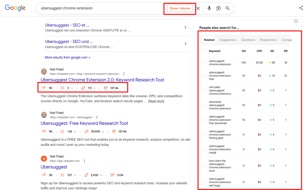The height and width of the screenshot is (190, 306).
Task: Check 'neil patel ubersuggest chrome extension' checkbox
Action: 205,90
